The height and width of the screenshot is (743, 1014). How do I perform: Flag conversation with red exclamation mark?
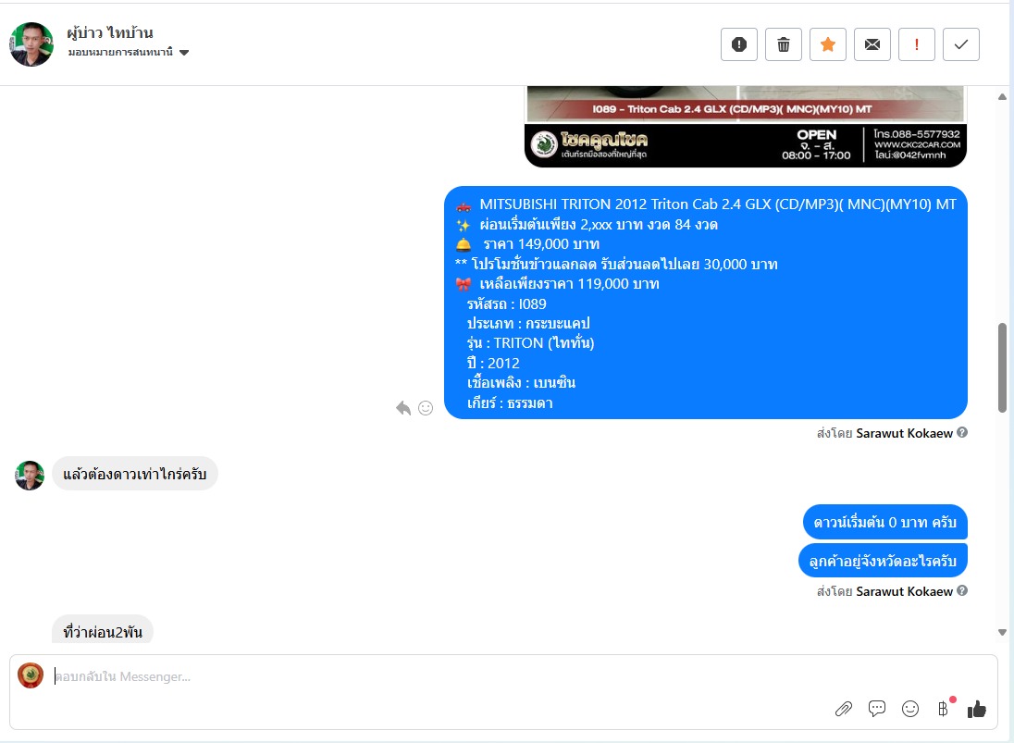916,44
